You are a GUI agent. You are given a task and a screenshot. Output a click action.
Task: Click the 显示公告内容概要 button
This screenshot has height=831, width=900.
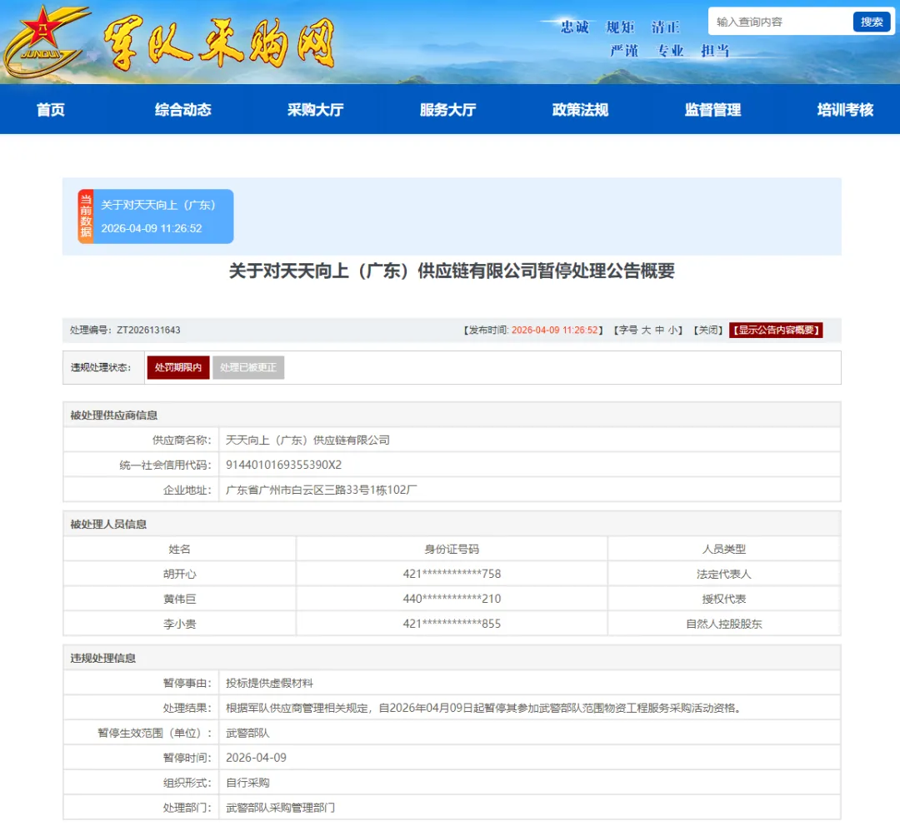click(776, 330)
